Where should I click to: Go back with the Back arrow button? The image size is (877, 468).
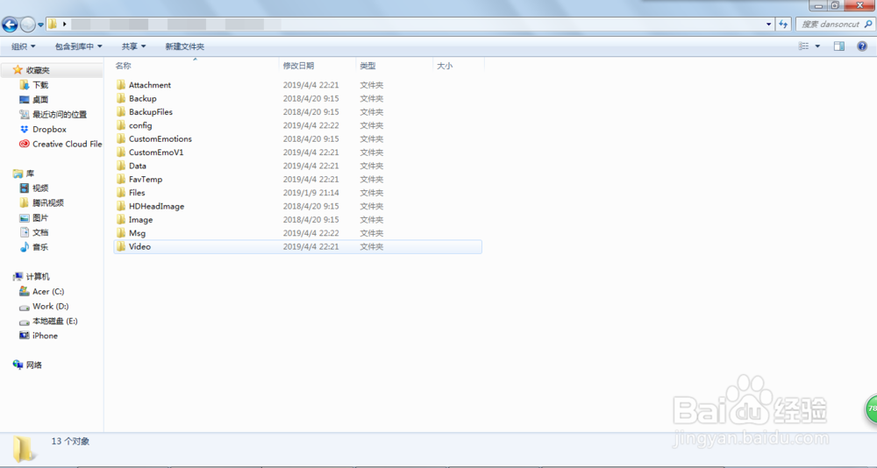(x=10, y=25)
